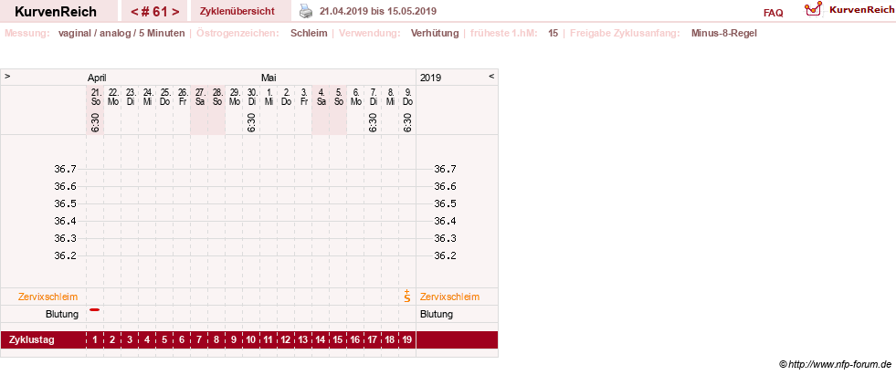The image size is (896, 375).
Task: Click the right 'Blutung' label
Action: (x=437, y=314)
